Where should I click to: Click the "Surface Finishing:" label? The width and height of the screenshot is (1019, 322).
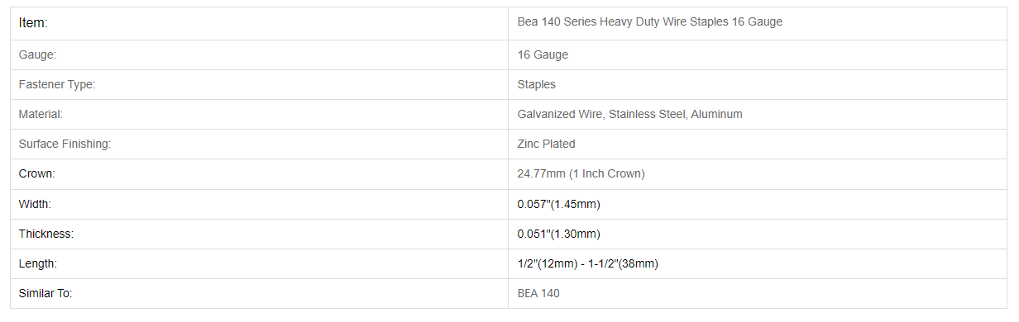pos(65,144)
